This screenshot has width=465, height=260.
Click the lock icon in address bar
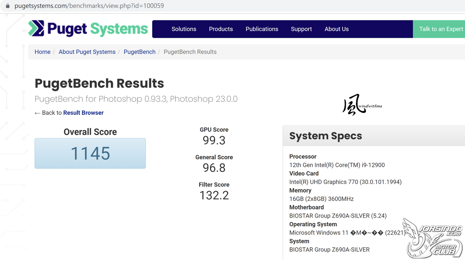[x=8, y=6]
